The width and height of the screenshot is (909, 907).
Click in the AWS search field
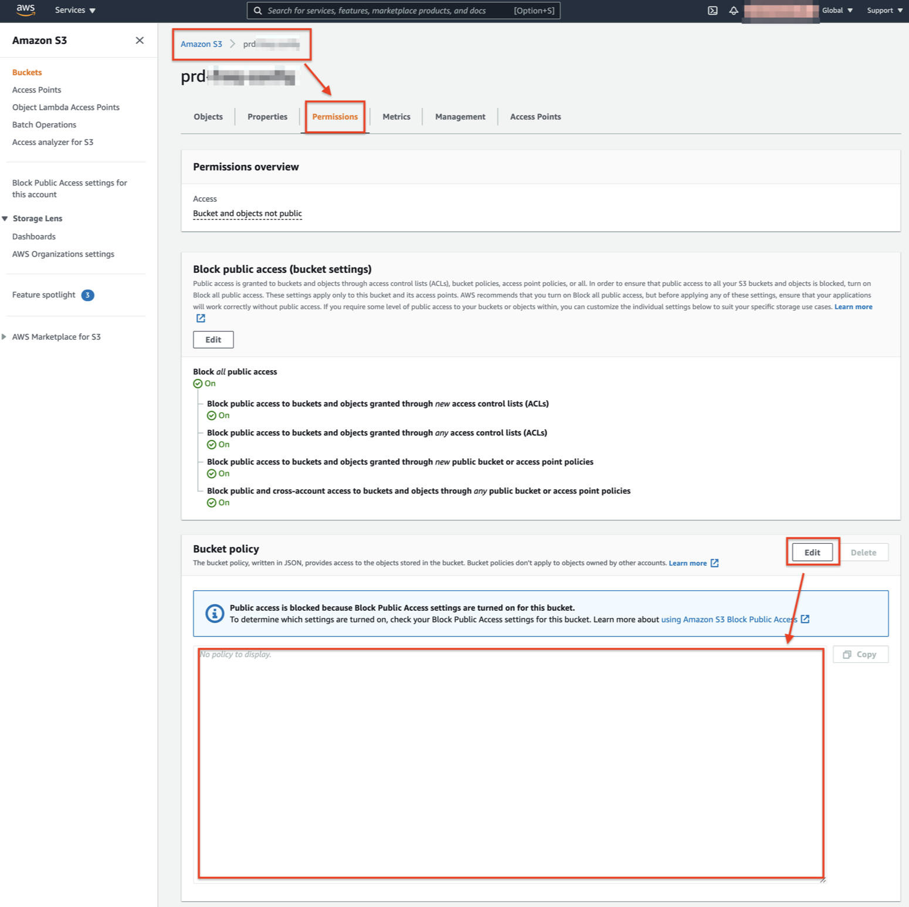[403, 11]
